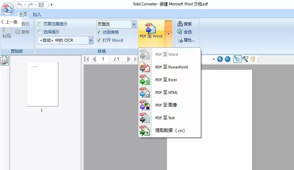Viewport: 294px width, 170px height.
Task: Click the Undo arrow in quick access toolbar
Action: tap(20, 5)
